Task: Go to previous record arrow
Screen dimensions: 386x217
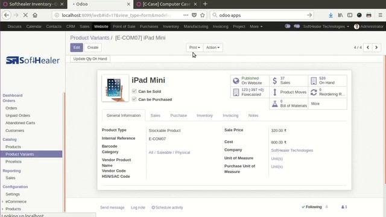Action: point(368,48)
